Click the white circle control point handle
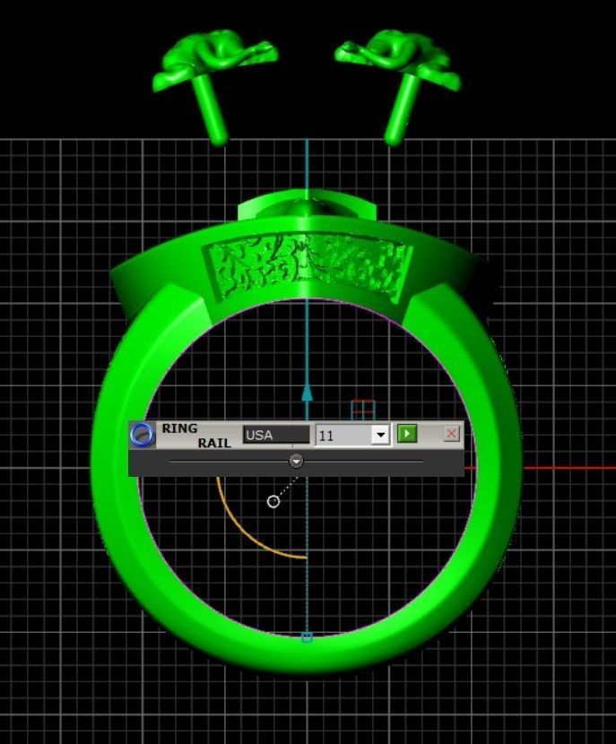This screenshot has width=616, height=744. point(273,502)
